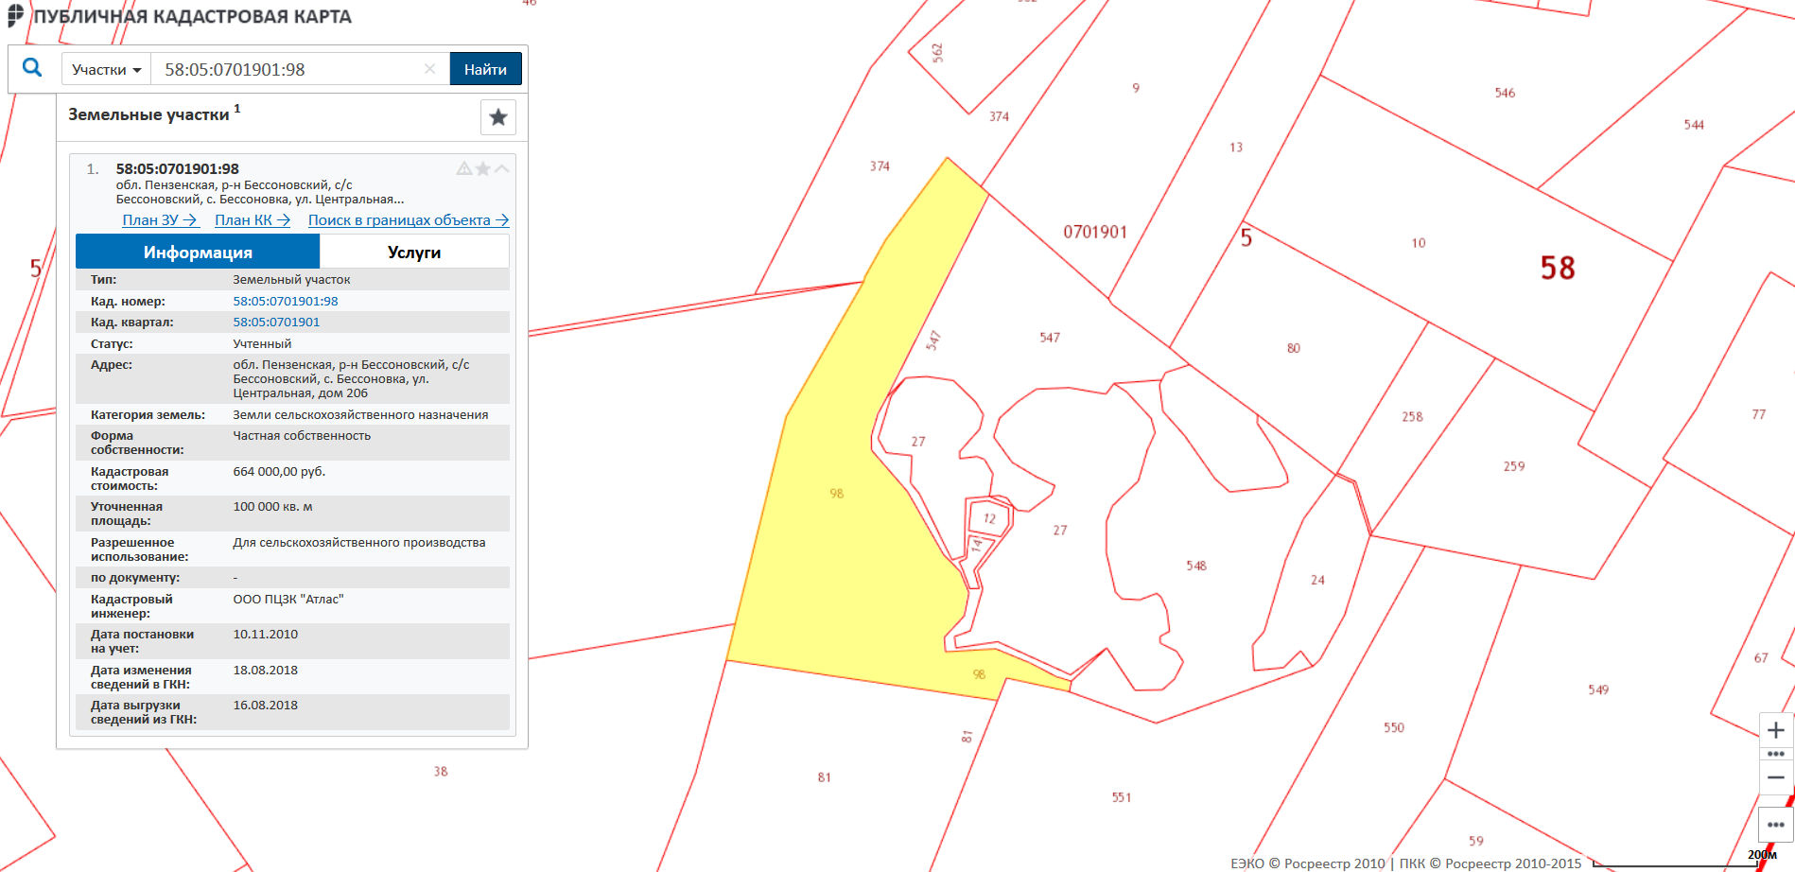Open the map tools menu with three dots
Screen dimensions: 1795x872
coord(1776,824)
